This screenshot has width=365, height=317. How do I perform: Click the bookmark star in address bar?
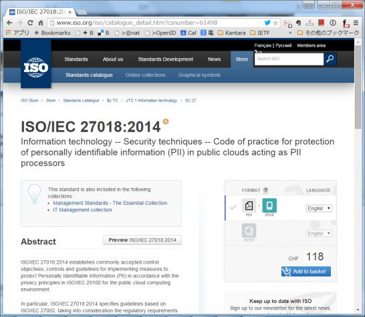point(275,23)
